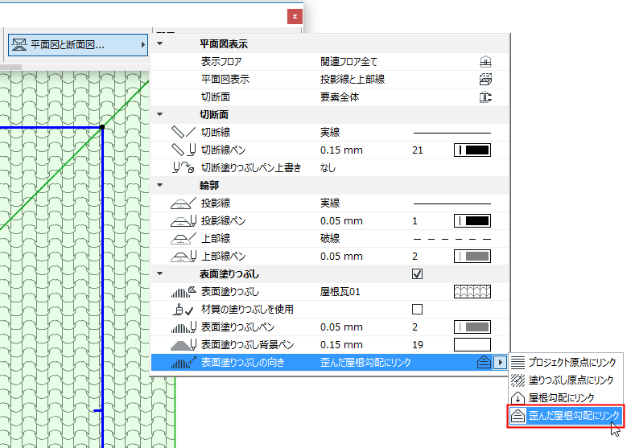This screenshot has height=448, width=635.
Task: Click the horizontal scrollbar under the panel button
Action: point(10,68)
